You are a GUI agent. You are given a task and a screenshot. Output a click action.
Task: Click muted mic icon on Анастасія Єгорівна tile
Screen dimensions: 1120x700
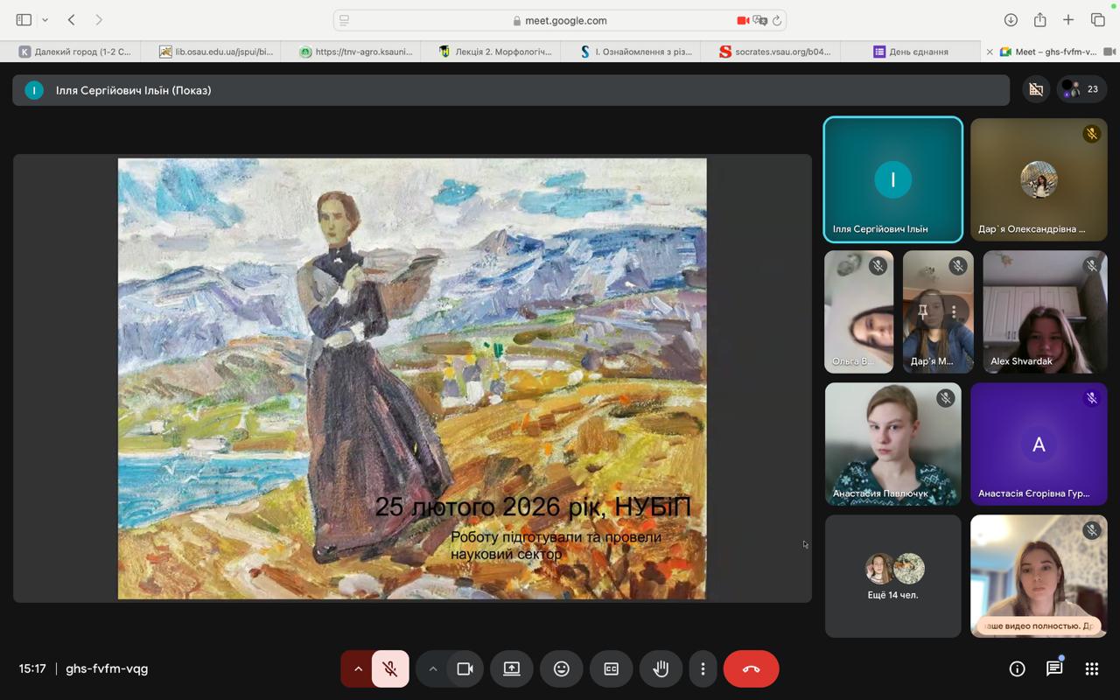pyautogui.click(x=1091, y=398)
